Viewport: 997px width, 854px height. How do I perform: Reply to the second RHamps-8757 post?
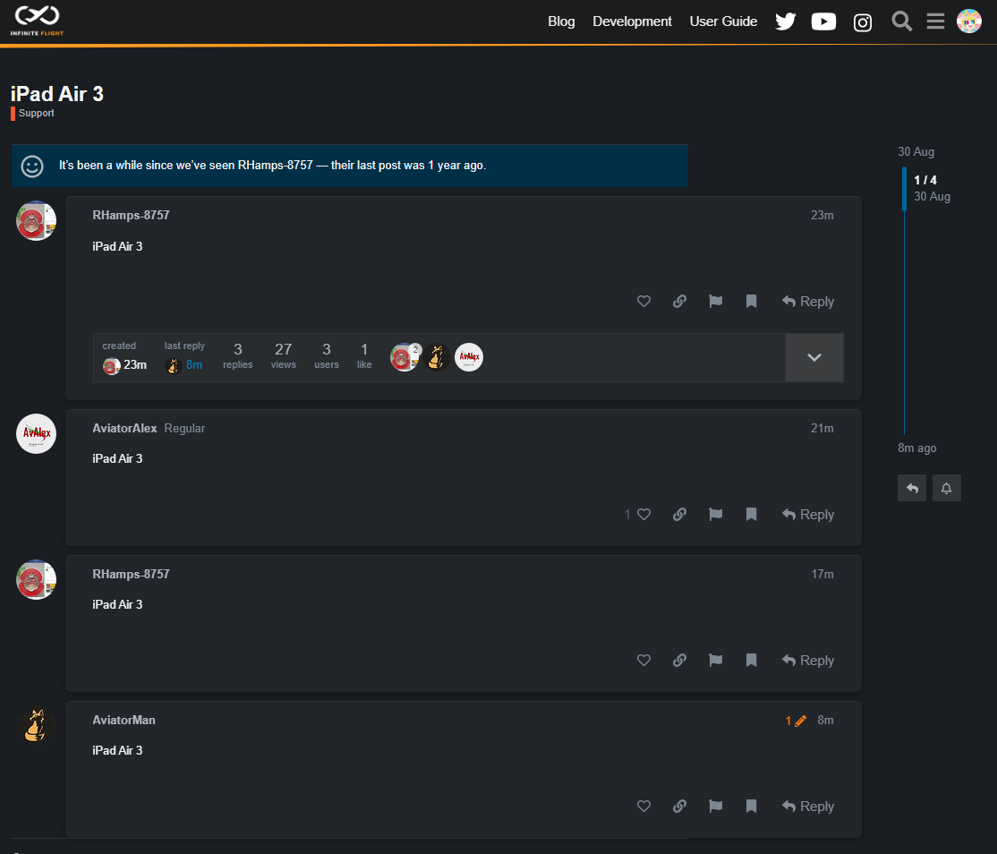808,661
